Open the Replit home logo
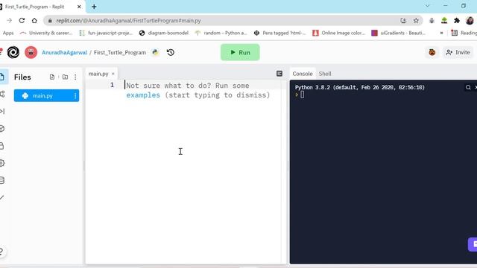 13,52
